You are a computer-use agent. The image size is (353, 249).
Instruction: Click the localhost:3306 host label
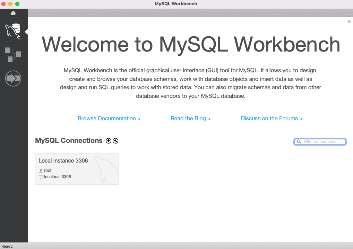(x=58, y=177)
